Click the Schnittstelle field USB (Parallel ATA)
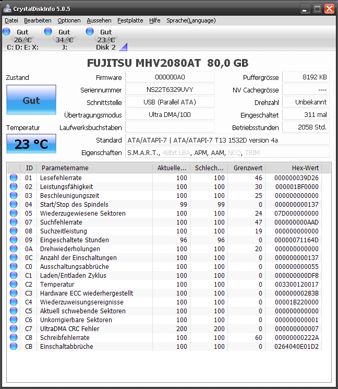This screenshot has height=389, width=338. pyautogui.click(x=170, y=102)
